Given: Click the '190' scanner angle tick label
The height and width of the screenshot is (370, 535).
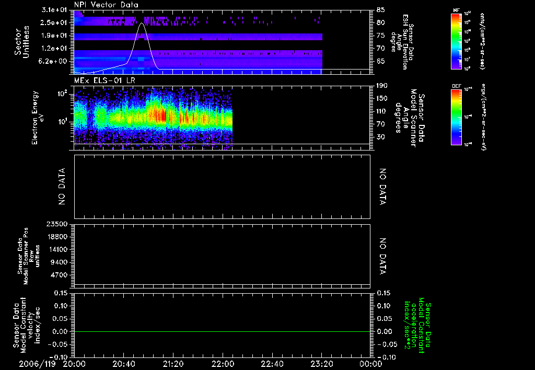Looking at the screenshot, I should pos(382,85).
